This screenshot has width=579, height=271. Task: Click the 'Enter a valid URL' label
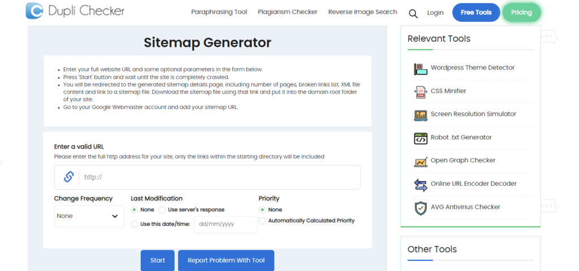tap(79, 147)
